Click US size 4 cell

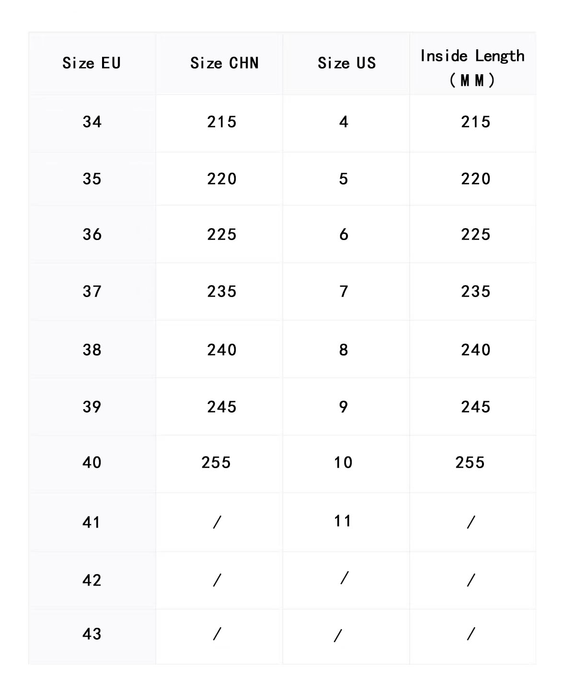click(344, 122)
